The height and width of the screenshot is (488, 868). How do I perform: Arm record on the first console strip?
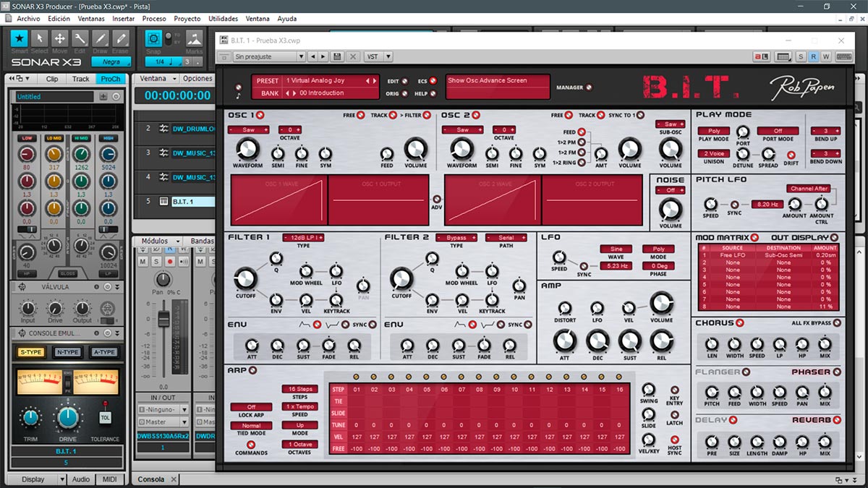coord(170,261)
